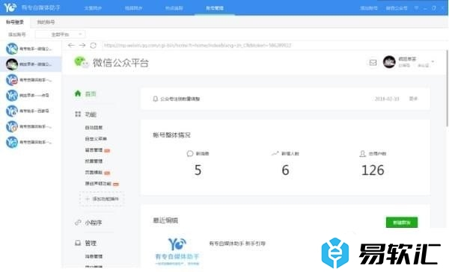Screen dimensions: 449x272
Task: Go to 首页 in the WeChat menu
Action: (91, 94)
